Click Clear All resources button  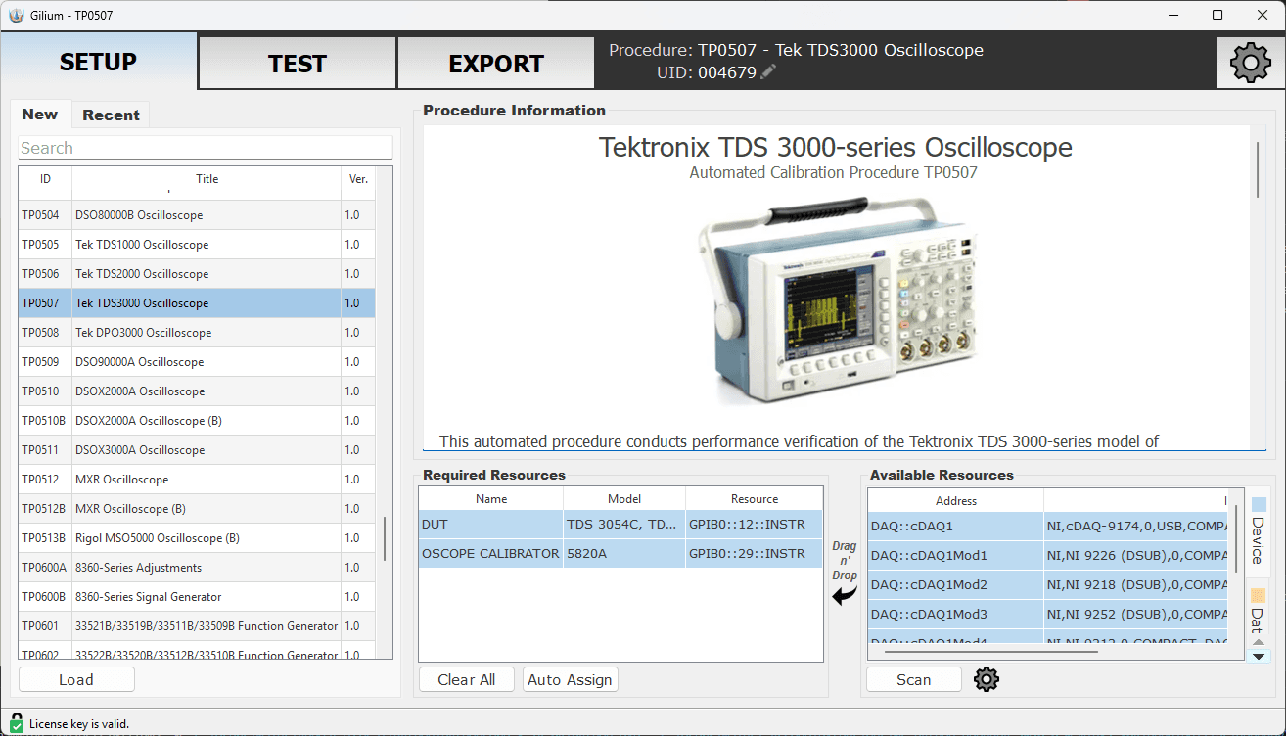(467, 679)
